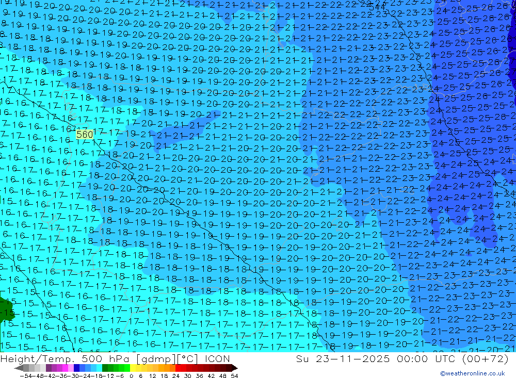Click the 'Su 23-11-2025 00:00 UTC' timestamp

(x=376, y=359)
